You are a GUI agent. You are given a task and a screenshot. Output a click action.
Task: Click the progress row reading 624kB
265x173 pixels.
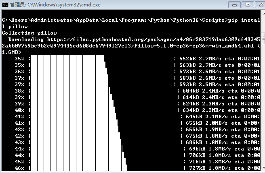coord(137,104)
